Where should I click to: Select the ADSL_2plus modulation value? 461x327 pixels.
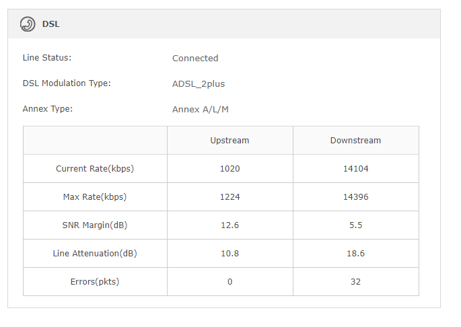(199, 84)
